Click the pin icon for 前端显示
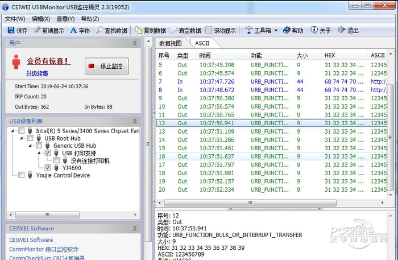 pos(37,30)
